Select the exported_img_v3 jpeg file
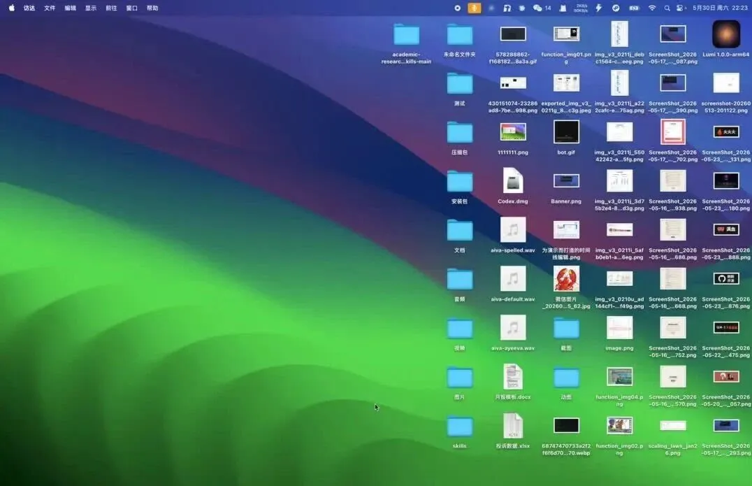 [566, 83]
